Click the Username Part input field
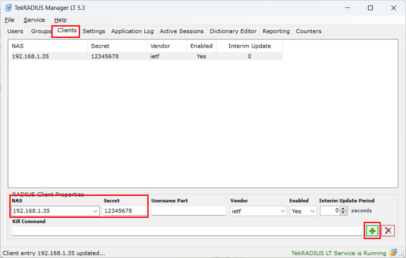Screen dimensions: 406x258 (189, 211)
